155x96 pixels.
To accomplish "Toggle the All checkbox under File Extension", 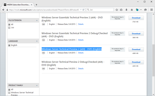I will click(9, 25).
